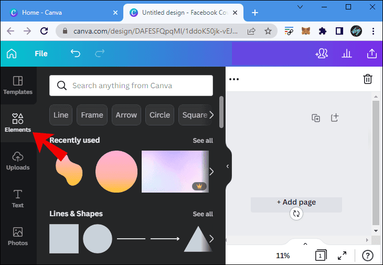Switch to the Templates tab
The width and height of the screenshot is (383, 265).
(18, 85)
